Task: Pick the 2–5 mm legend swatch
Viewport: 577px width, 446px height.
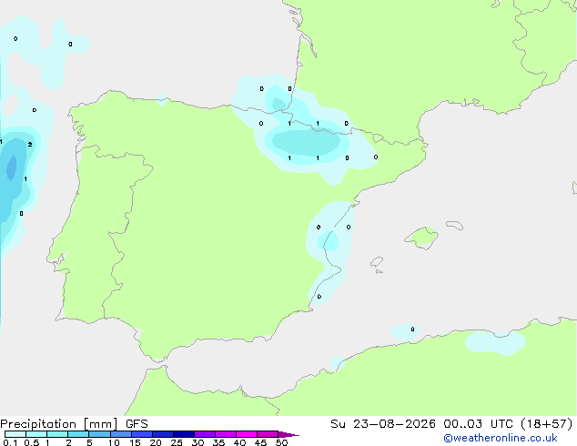Action: click(x=78, y=434)
